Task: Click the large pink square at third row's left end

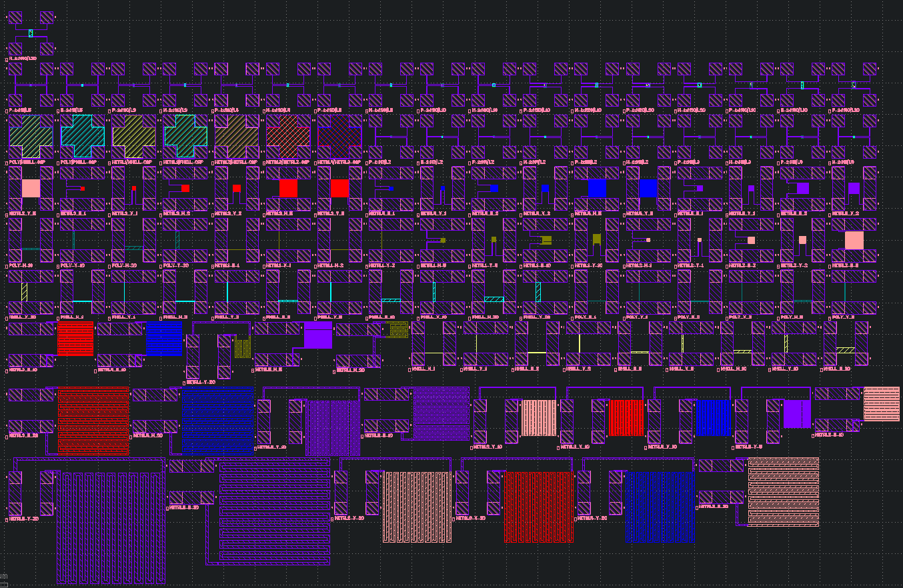Action: (x=31, y=188)
